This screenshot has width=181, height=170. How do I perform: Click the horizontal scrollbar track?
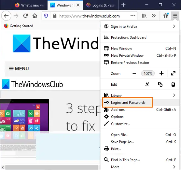(52, 168)
